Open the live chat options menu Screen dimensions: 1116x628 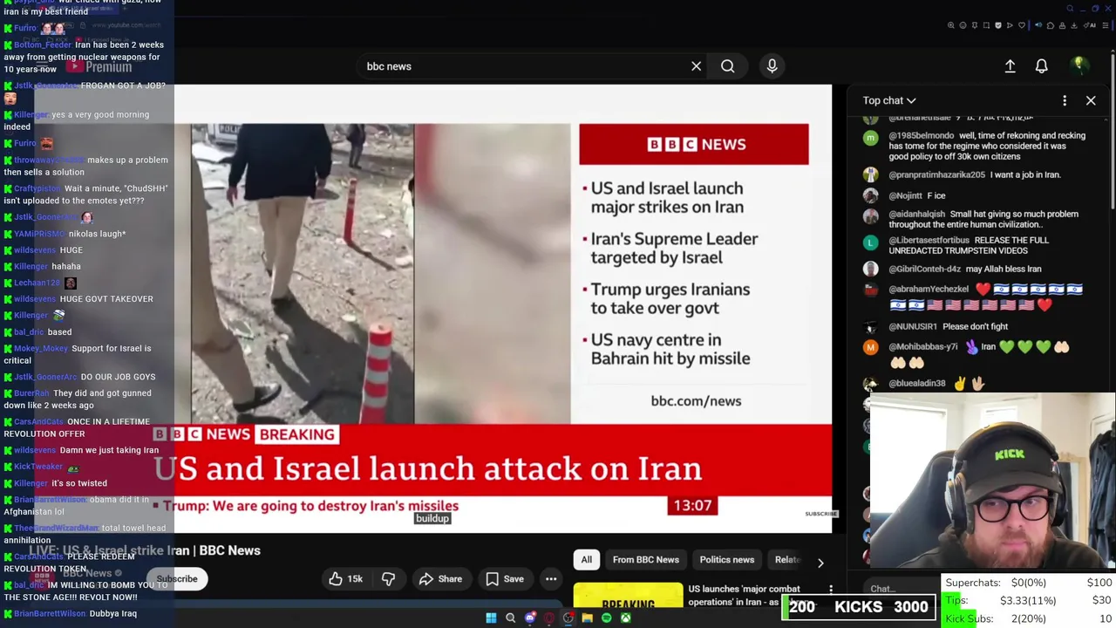click(x=1065, y=100)
